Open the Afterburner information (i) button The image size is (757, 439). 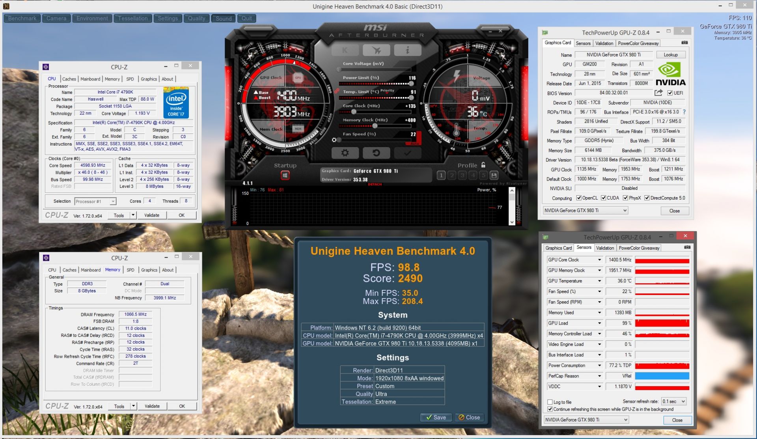(x=407, y=50)
